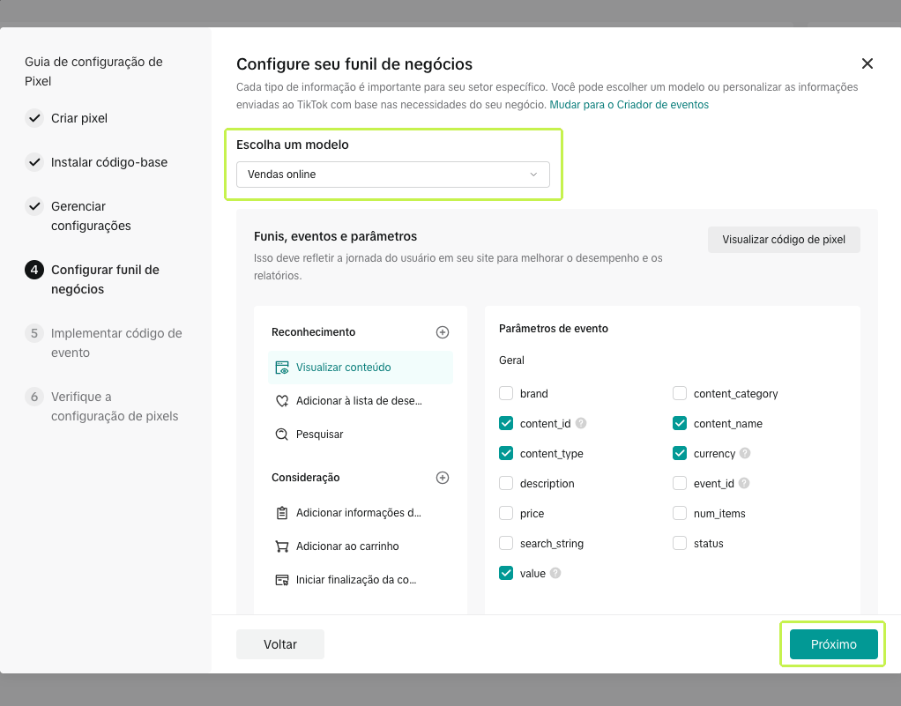The height and width of the screenshot is (706, 901).
Task: Tick the search_string checkbox
Action: [506, 544]
